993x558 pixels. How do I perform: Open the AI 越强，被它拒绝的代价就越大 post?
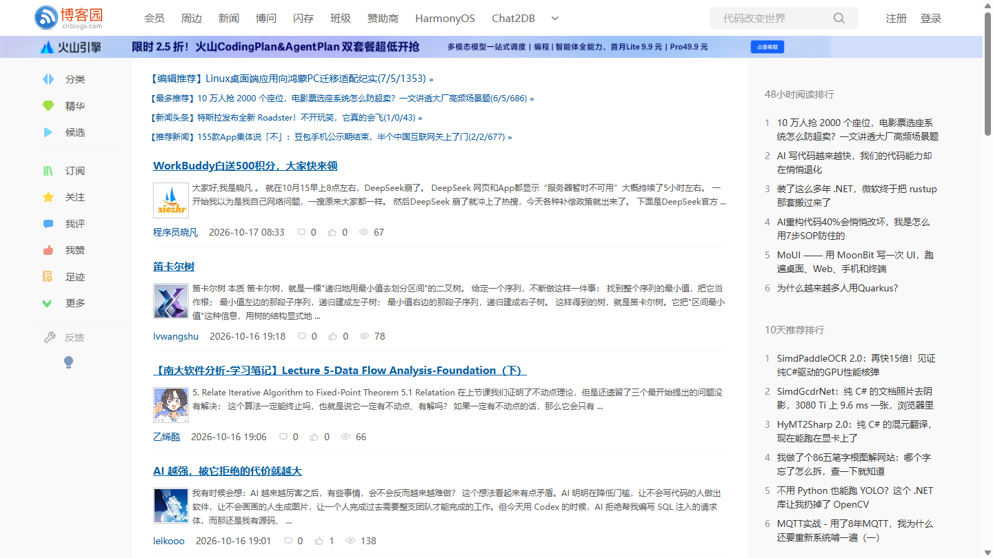click(x=228, y=471)
